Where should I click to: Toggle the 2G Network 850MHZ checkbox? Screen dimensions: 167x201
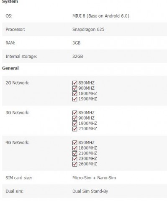click(75, 83)
